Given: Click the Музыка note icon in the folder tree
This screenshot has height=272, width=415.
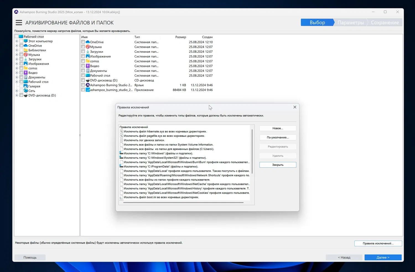Looking at the screenshot, I should click(26, 55).
